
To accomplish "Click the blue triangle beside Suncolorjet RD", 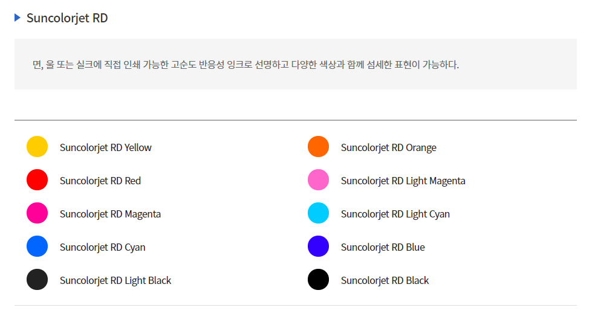I will click(17, 18).
